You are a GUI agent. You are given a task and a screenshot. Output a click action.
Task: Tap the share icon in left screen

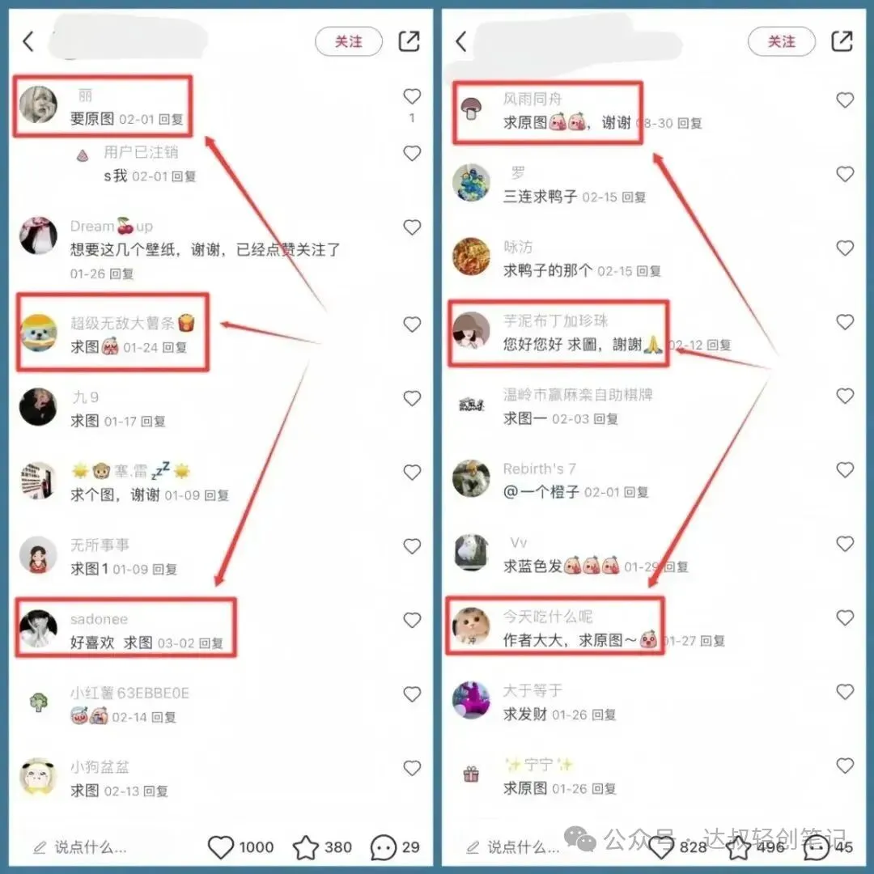click(409, 41)
